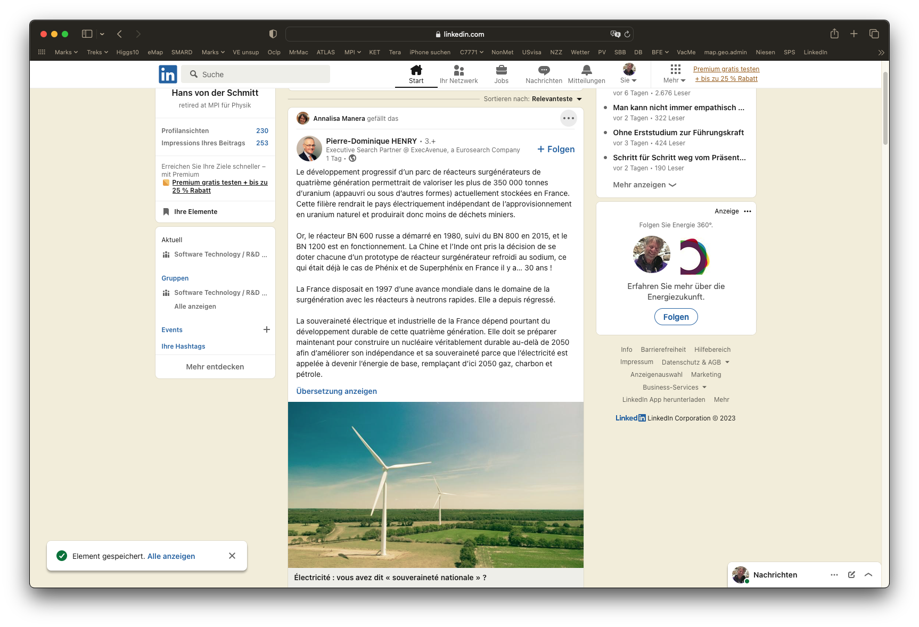Click the Suche search field
This screenshot has height=627, width=919.
pos(256,75)
